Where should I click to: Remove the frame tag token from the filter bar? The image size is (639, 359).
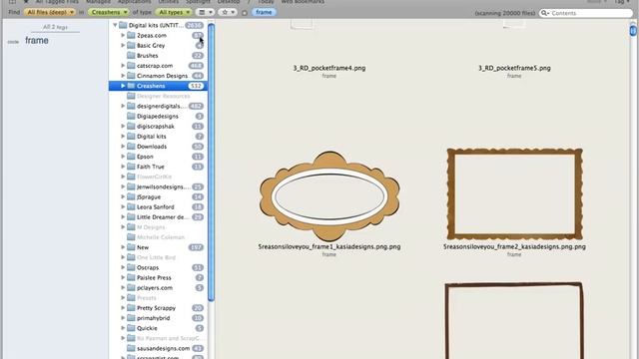(264, 12)
